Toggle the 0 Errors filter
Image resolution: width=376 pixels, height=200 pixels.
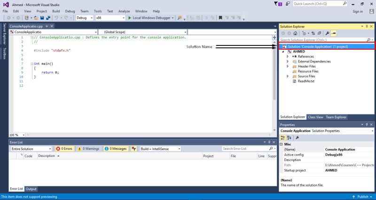tap(64, 148)
